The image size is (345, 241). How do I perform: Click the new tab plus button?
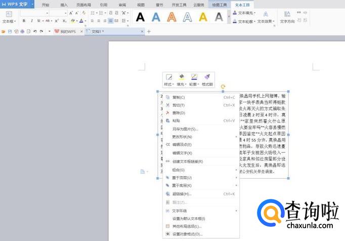click(149, 31)
